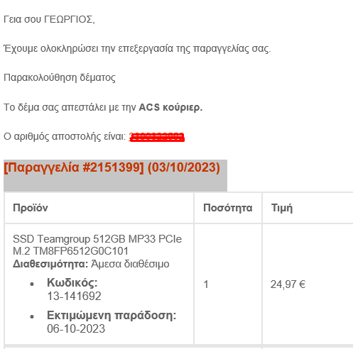Click the redacted shipment tracking number
The width and height of the screenshot is (353, 349).
pos(157,137)
